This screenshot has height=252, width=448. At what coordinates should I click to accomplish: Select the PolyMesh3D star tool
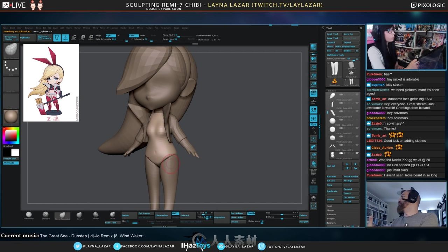tap(351, 73)
